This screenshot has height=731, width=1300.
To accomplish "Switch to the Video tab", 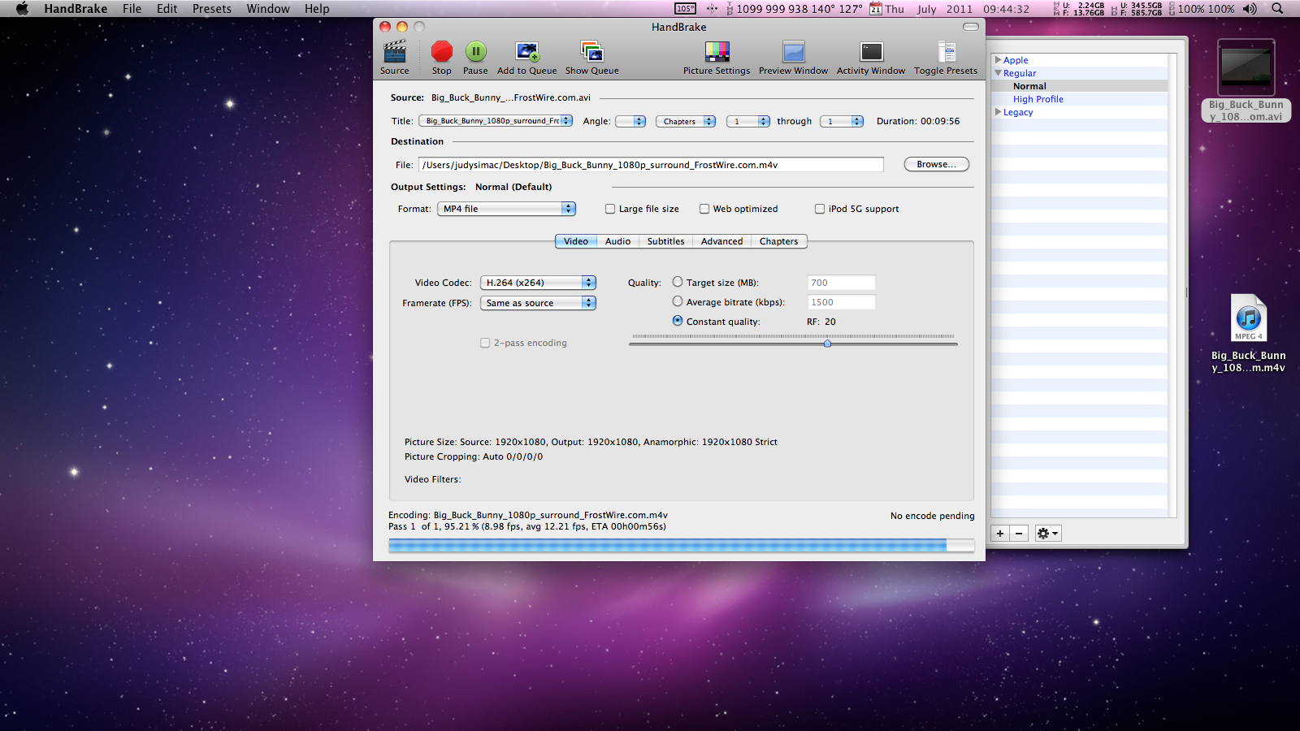I will pos(576,241).
